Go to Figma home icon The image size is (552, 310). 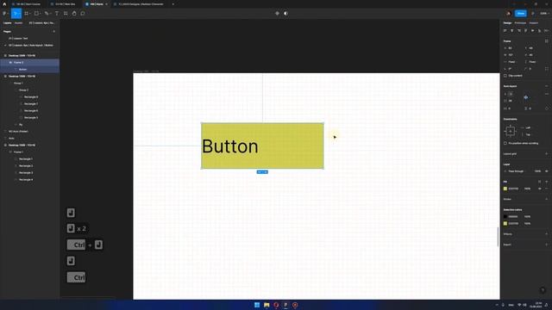(4, 3)
